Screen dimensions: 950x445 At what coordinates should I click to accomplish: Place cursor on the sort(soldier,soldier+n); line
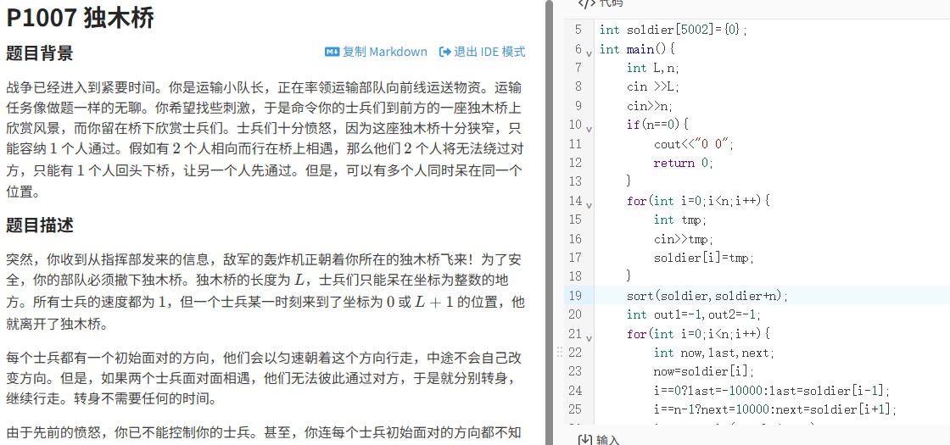pos(707,296)
